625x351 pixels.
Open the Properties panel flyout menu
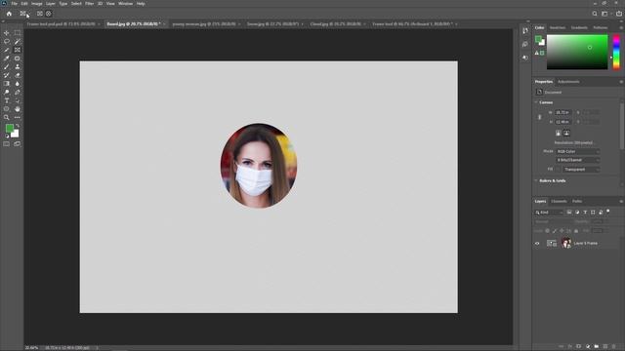click(x=621, y=82)
